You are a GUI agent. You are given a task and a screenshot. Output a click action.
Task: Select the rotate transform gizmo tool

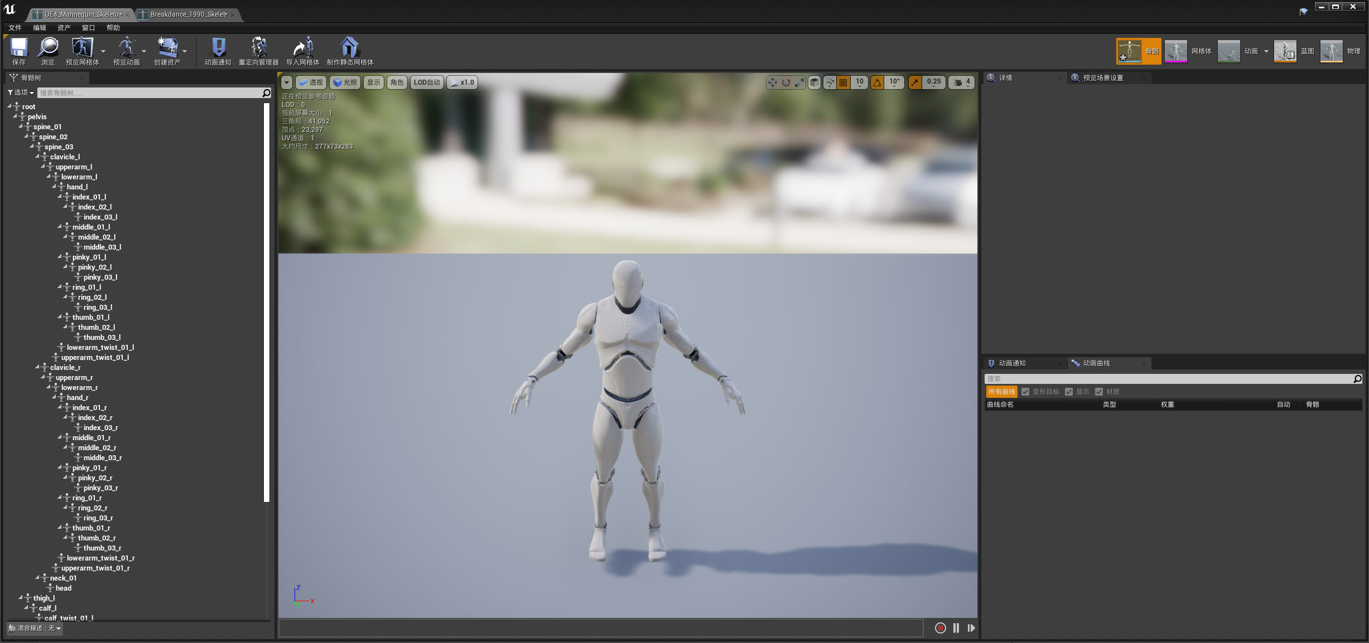tap(785, 82)
